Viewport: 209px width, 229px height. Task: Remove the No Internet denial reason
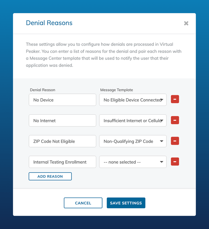[x=175, y=120]
